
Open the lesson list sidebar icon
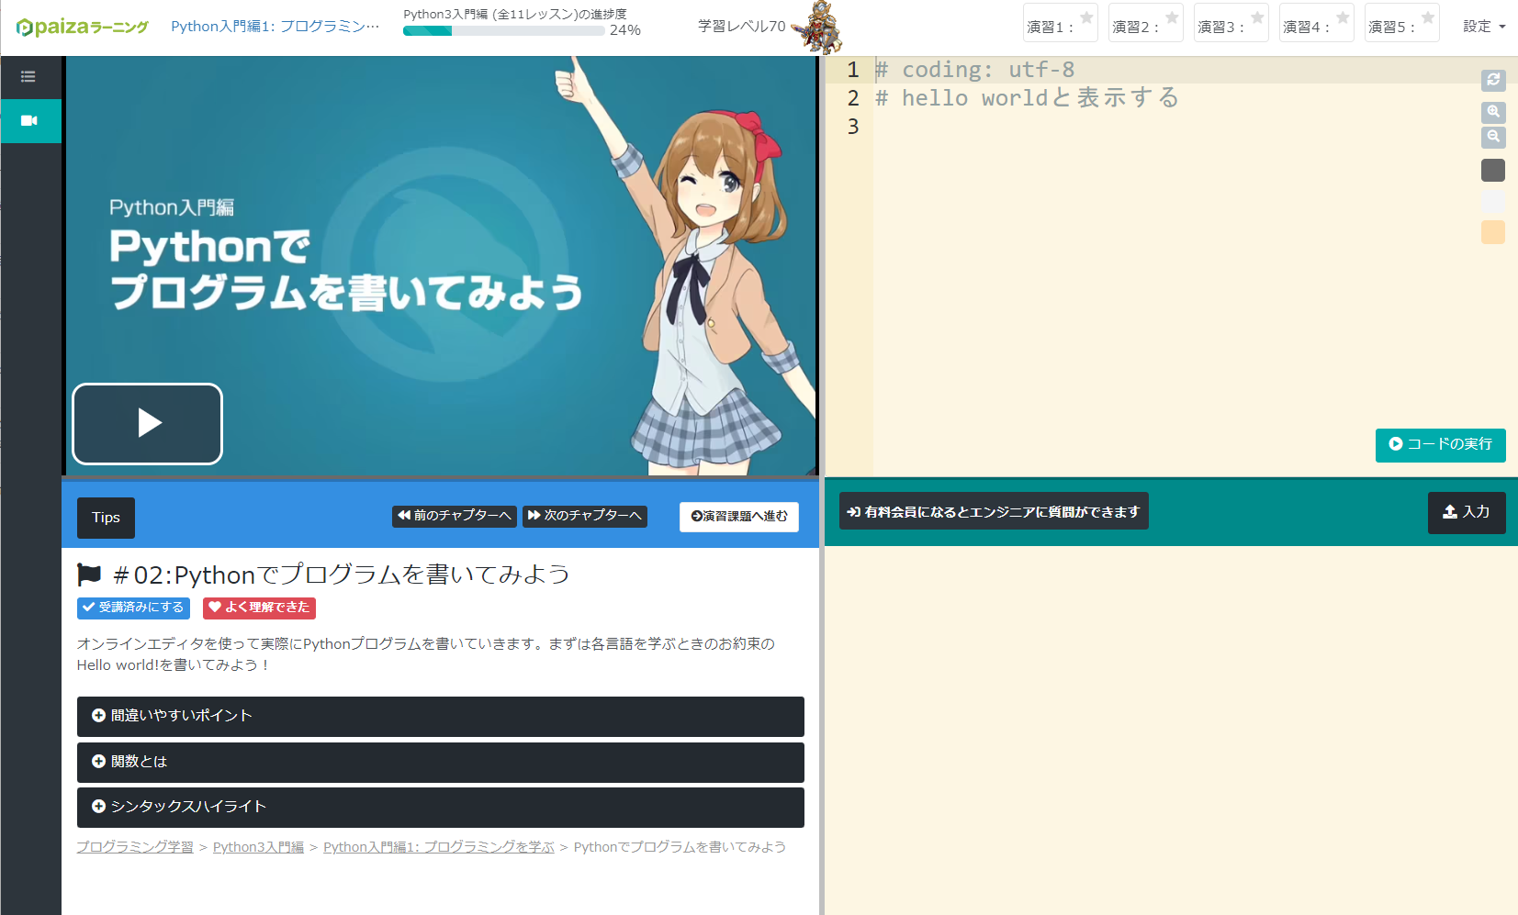[30, 77]
